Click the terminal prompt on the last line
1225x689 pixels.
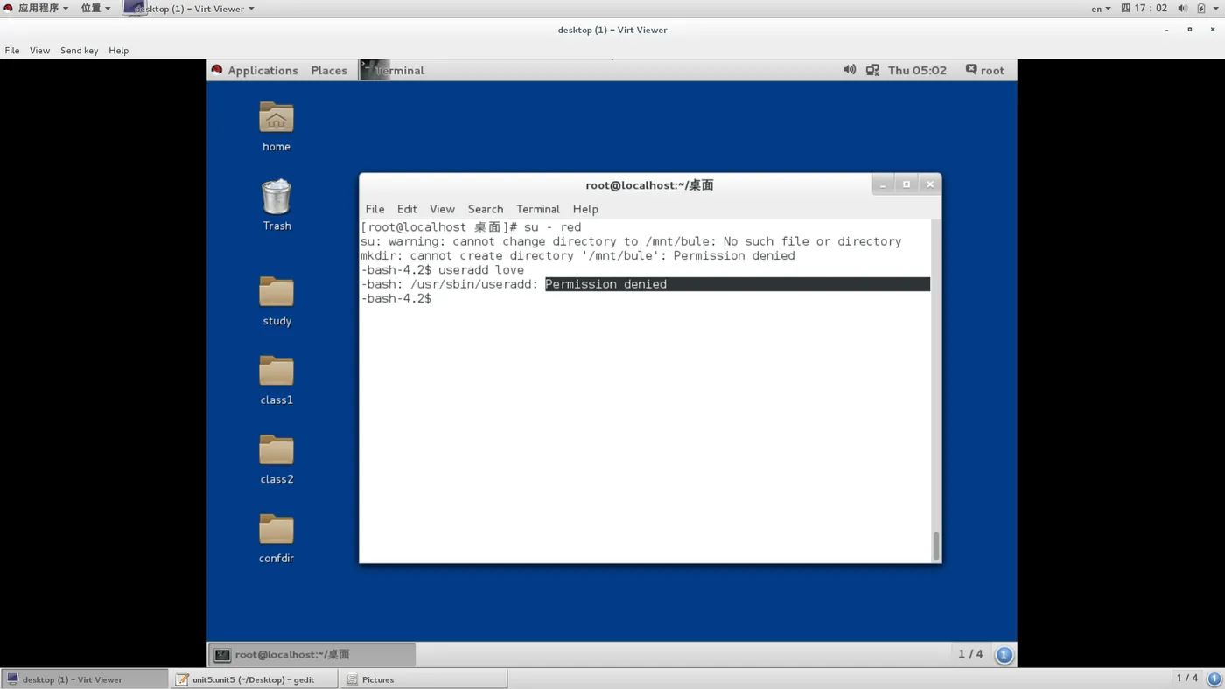pos(395,298)
